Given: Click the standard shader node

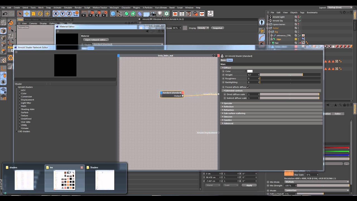Looking at the screenshot, I should [172, 94].
